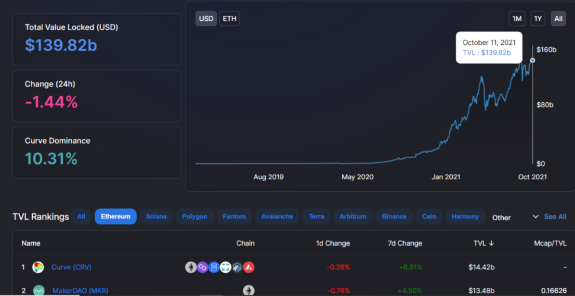Filter rankings by Arbitrum
Viewport: 575px width, 296px height.
(353, 216)
